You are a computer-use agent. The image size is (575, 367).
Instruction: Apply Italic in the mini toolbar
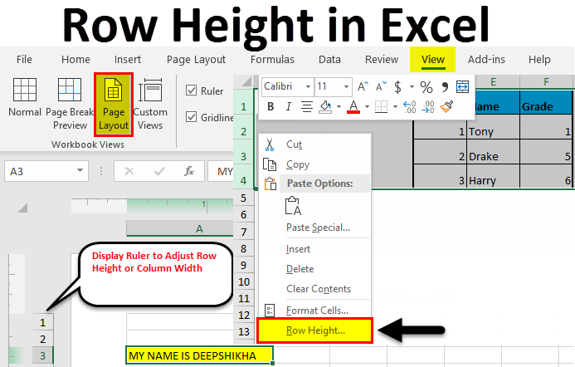click(x=288, y=106)
